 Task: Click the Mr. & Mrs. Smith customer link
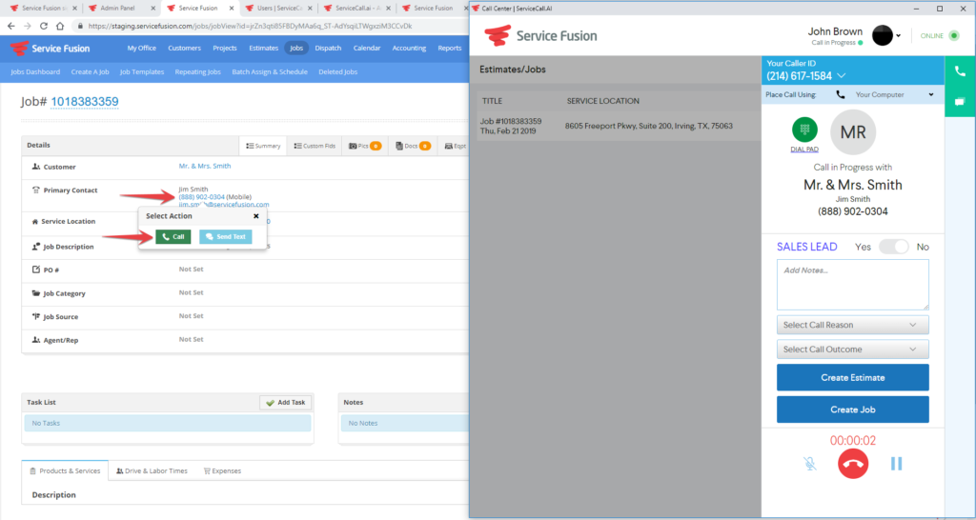point(205,166)
